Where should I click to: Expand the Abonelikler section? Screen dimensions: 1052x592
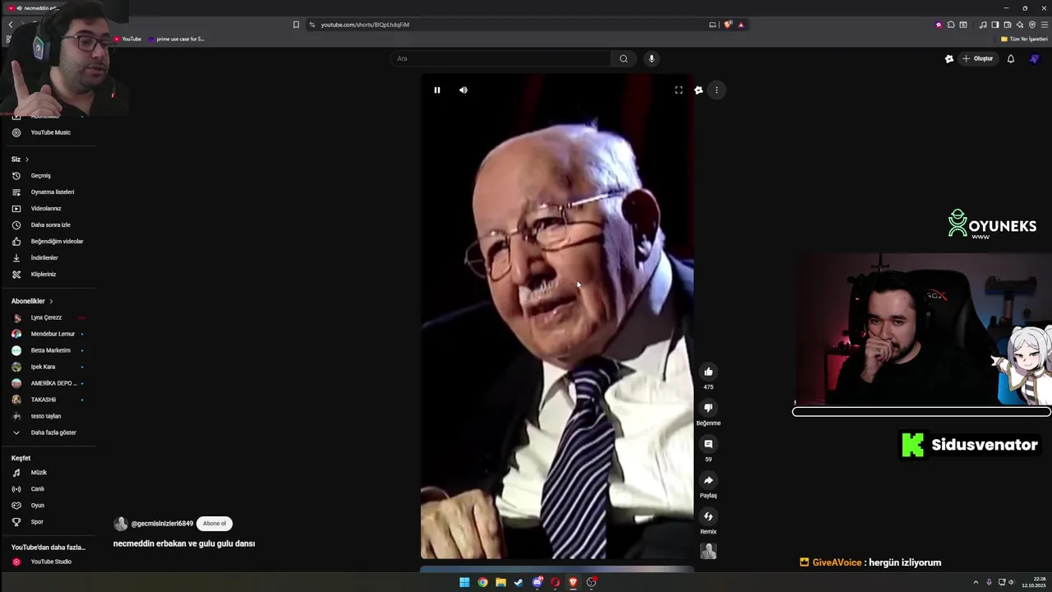[x=32, y=302]
